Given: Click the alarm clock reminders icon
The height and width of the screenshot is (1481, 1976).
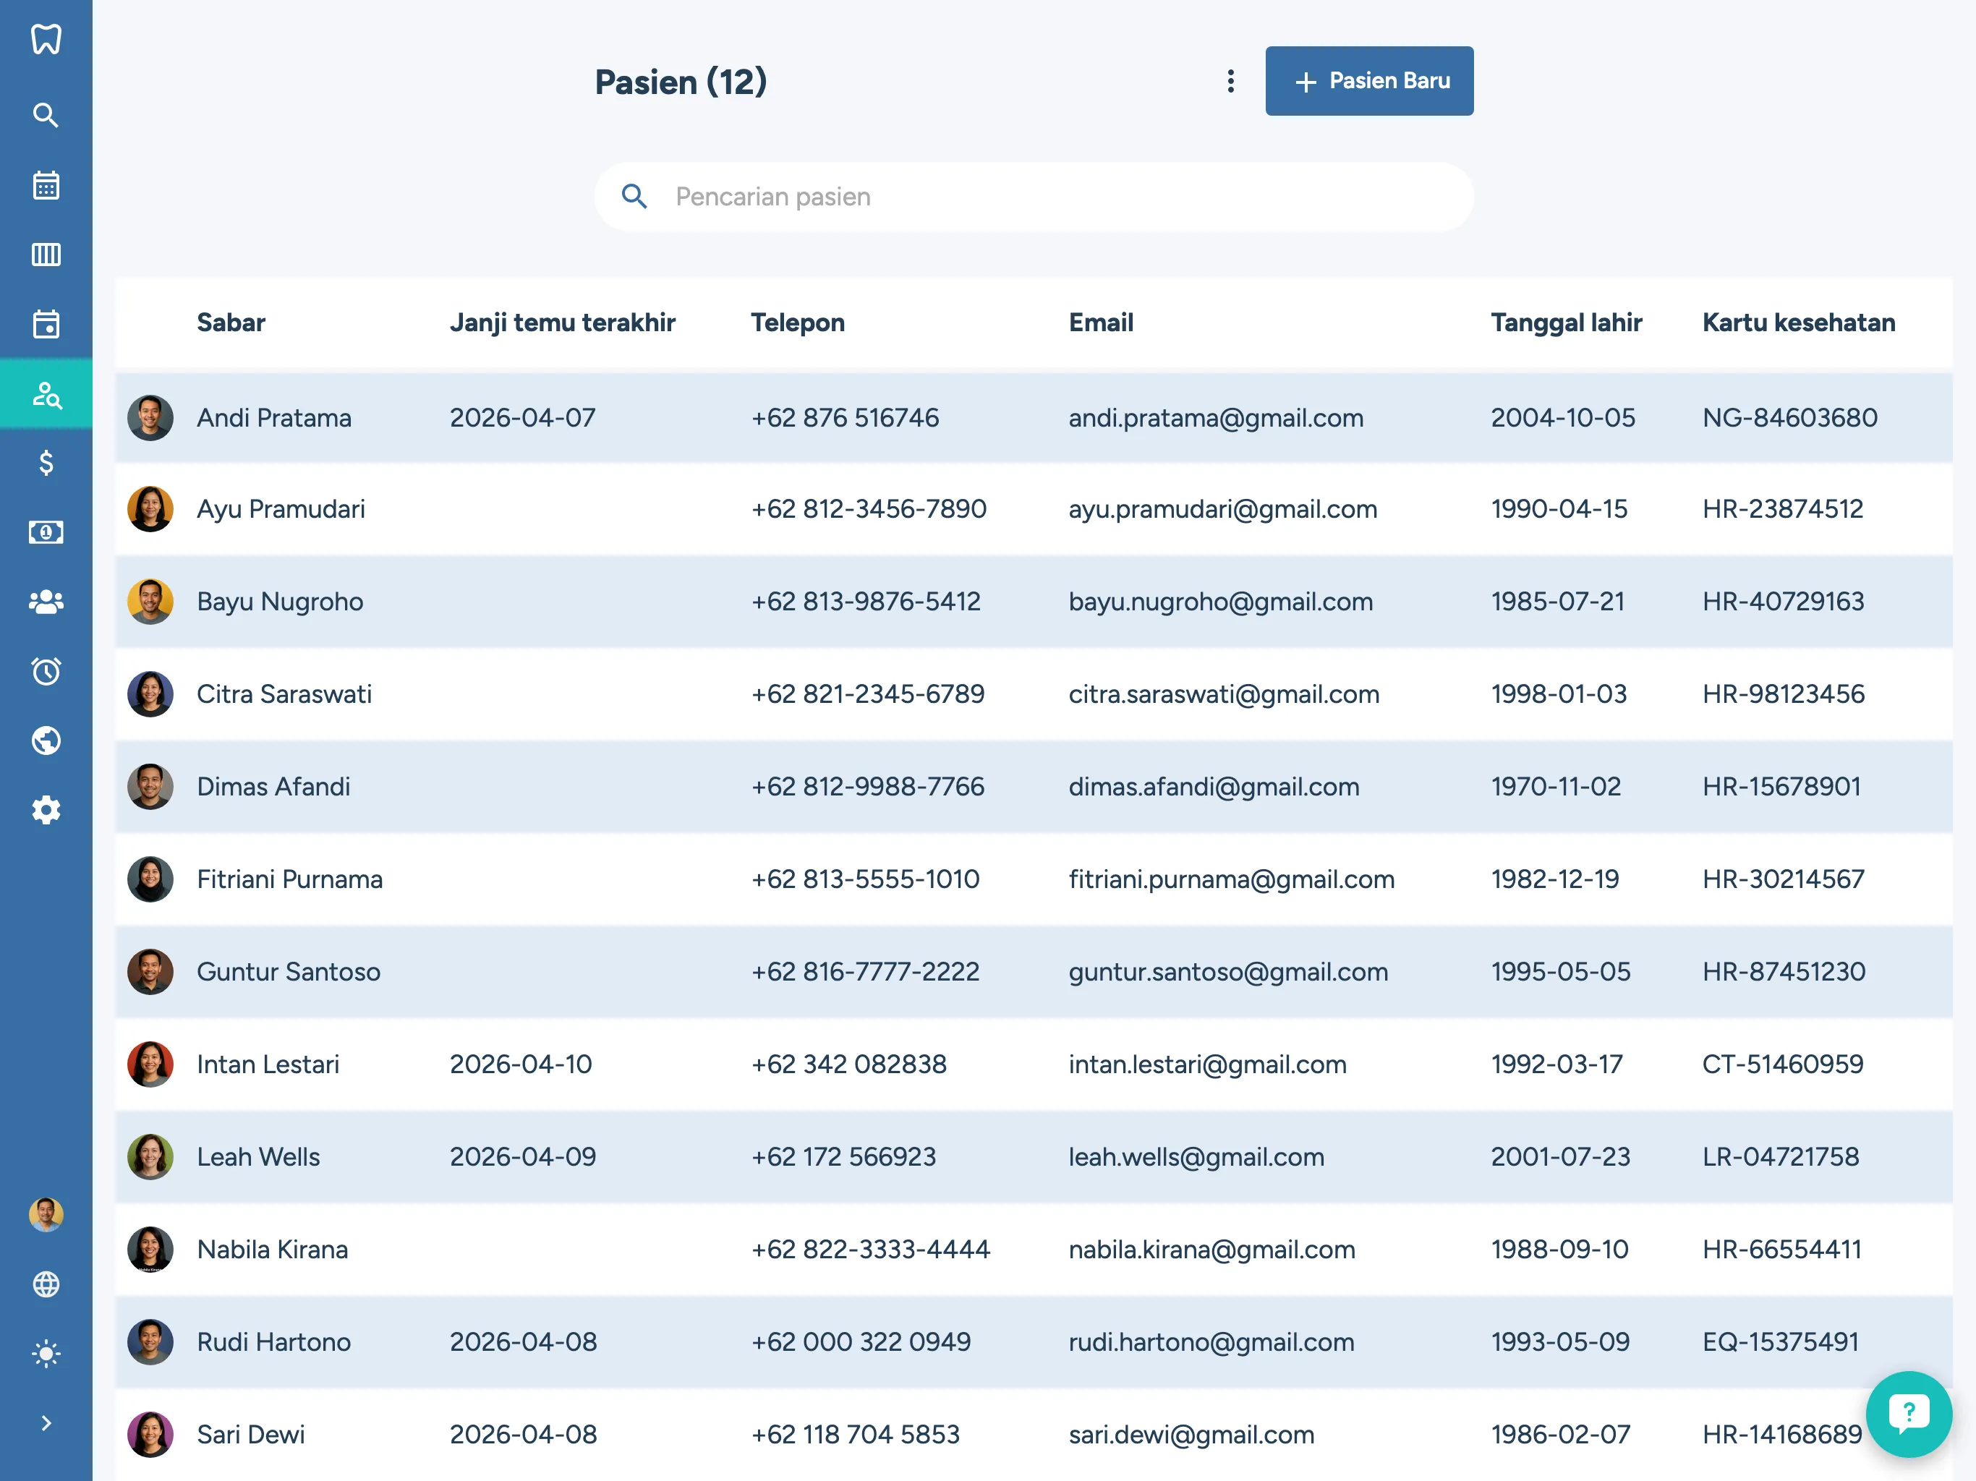Looking at the screenshot, I should tap(46, 671).
